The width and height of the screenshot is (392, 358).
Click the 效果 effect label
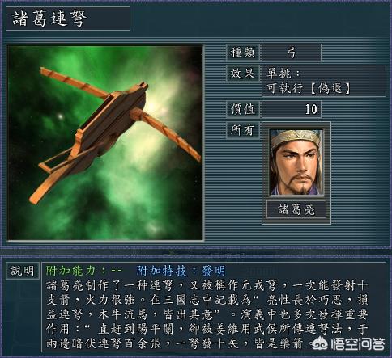[243, 74]
